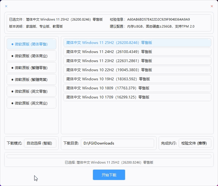
Task: Pick Windows 11 24H2 (26100.4349) entry
Action: 137,52
